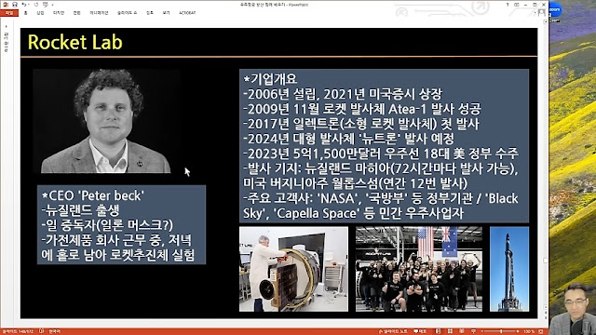The height and width of the screenshot is (335, 596).
Task: Toggle the Comments (메모) button in status bar
Action: [x=420, y=331]
